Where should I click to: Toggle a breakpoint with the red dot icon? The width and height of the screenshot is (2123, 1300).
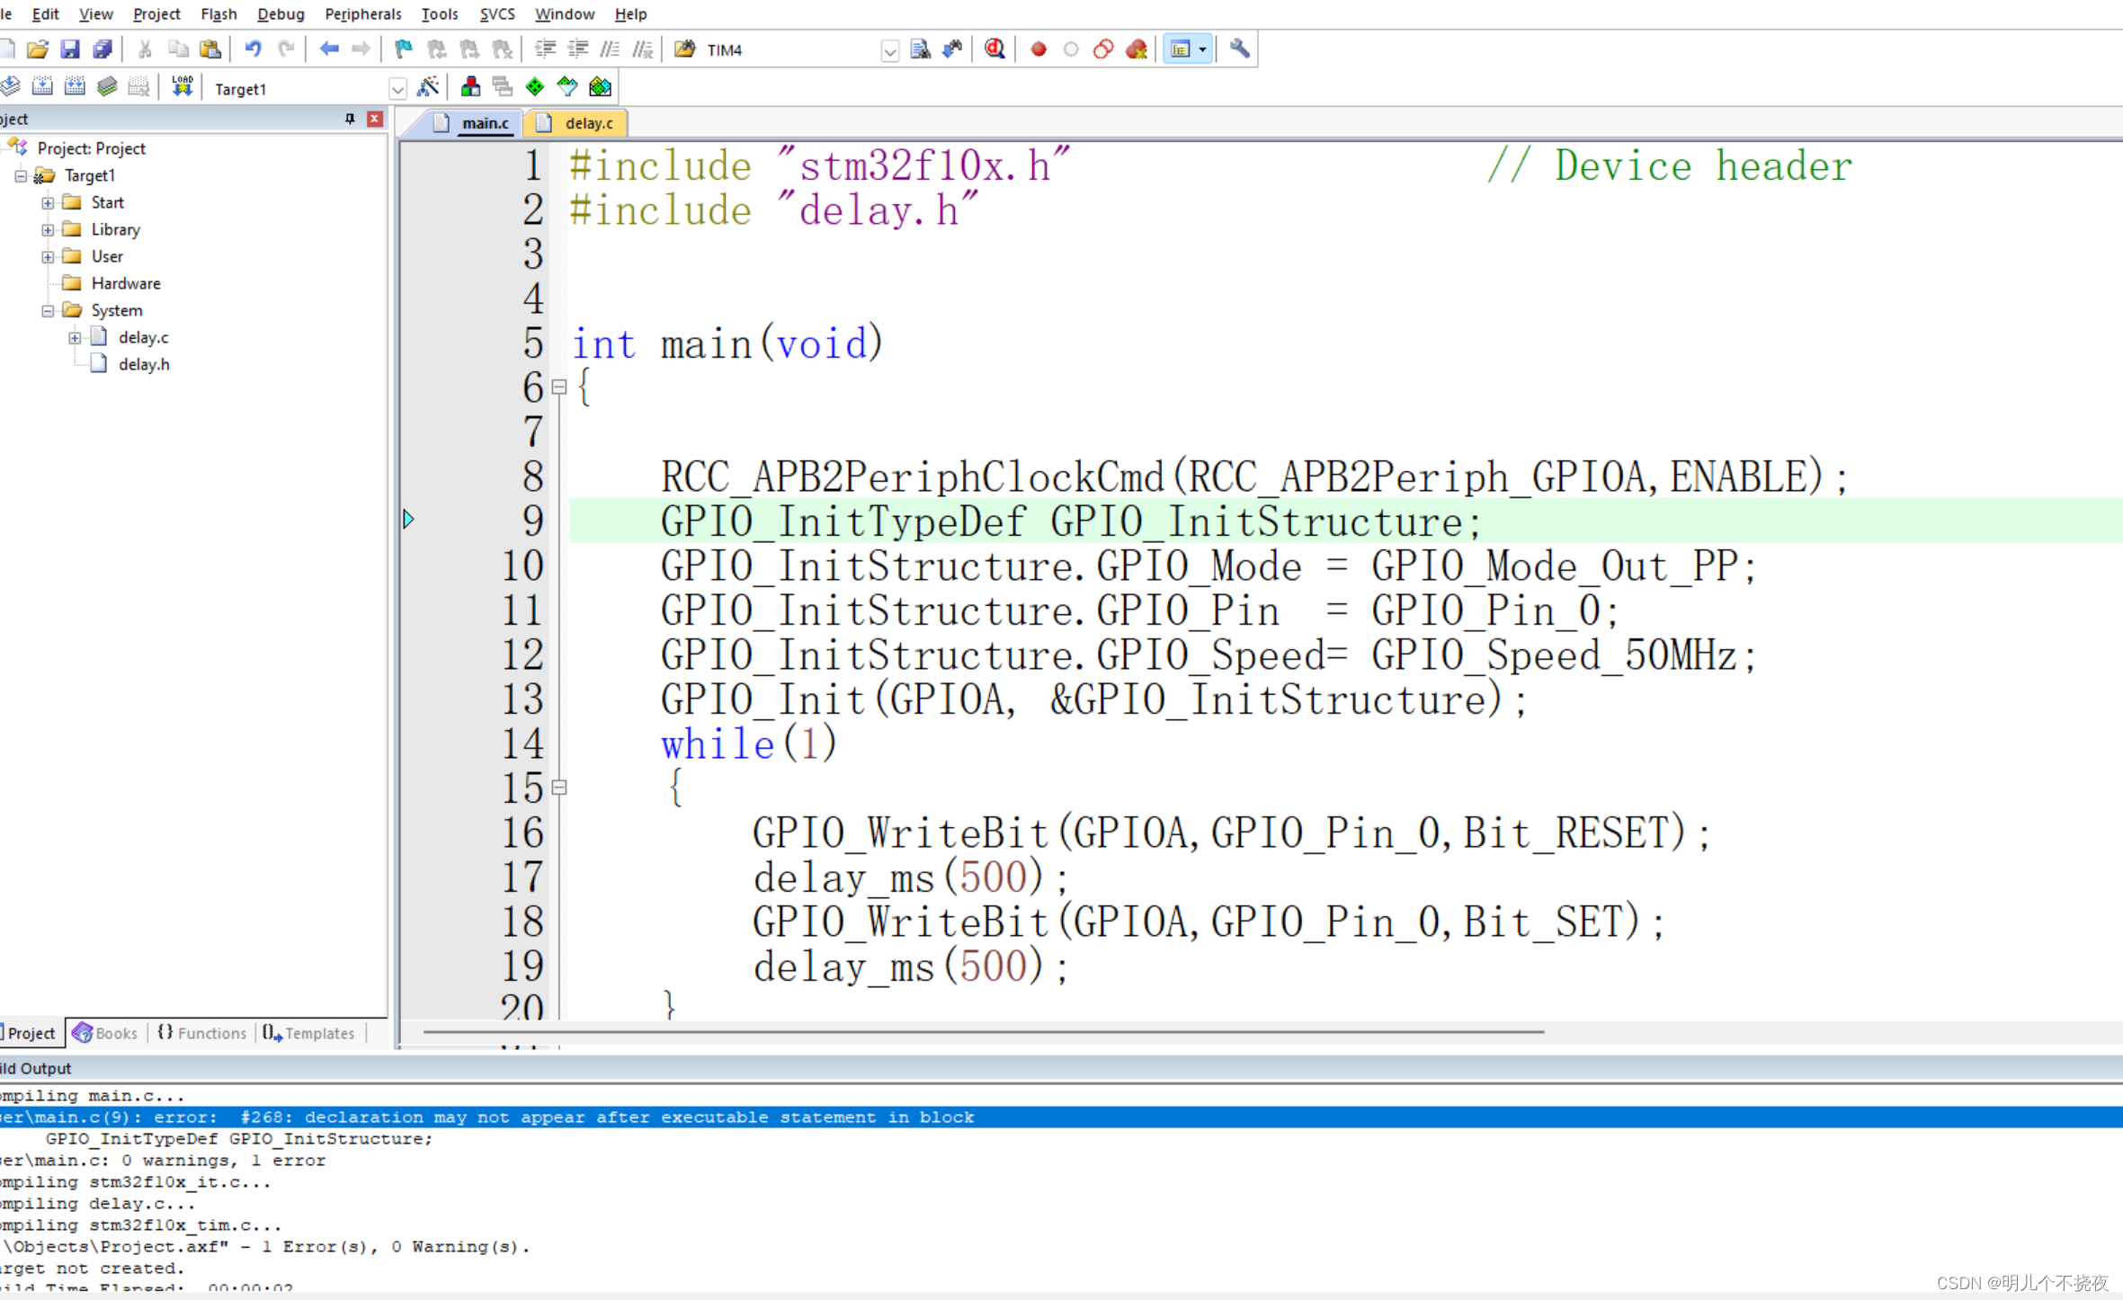tap(1038, 49)
